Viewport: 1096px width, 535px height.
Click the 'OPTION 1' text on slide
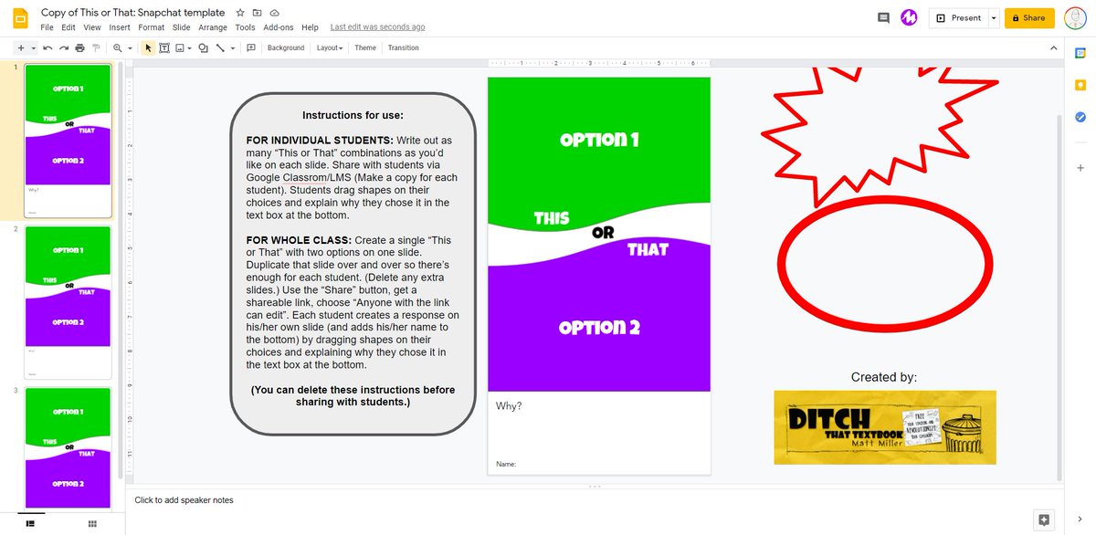[599, 140]
